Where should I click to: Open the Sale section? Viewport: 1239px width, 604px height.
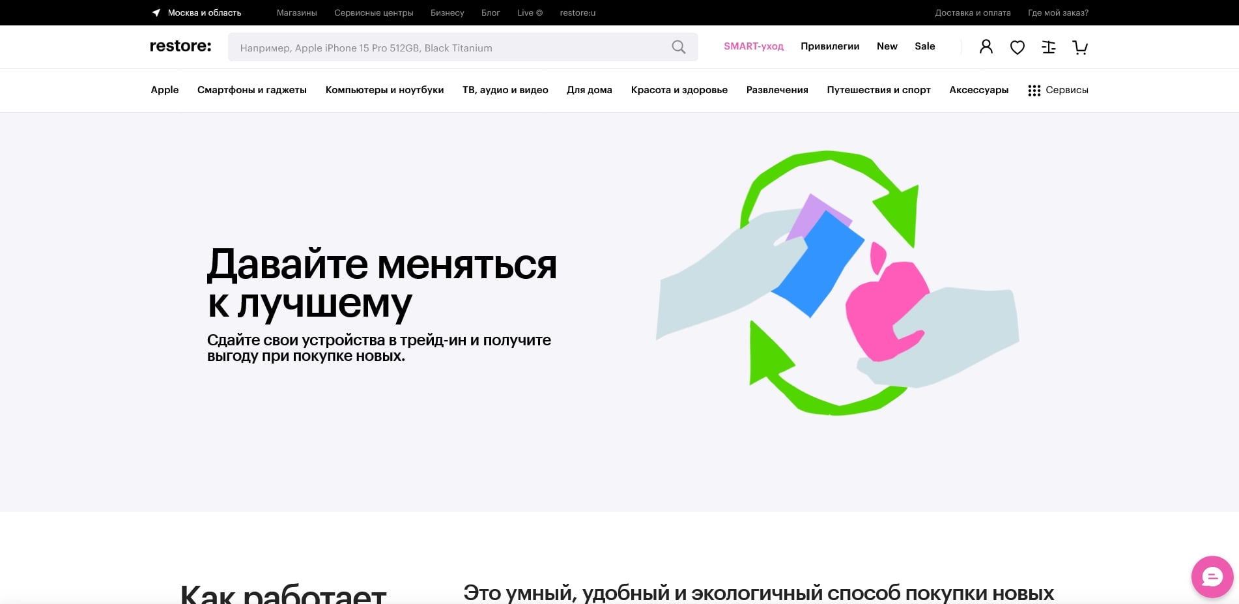[924, 46]
